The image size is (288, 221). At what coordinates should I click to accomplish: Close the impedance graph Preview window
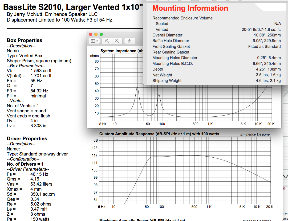(91, 34)
